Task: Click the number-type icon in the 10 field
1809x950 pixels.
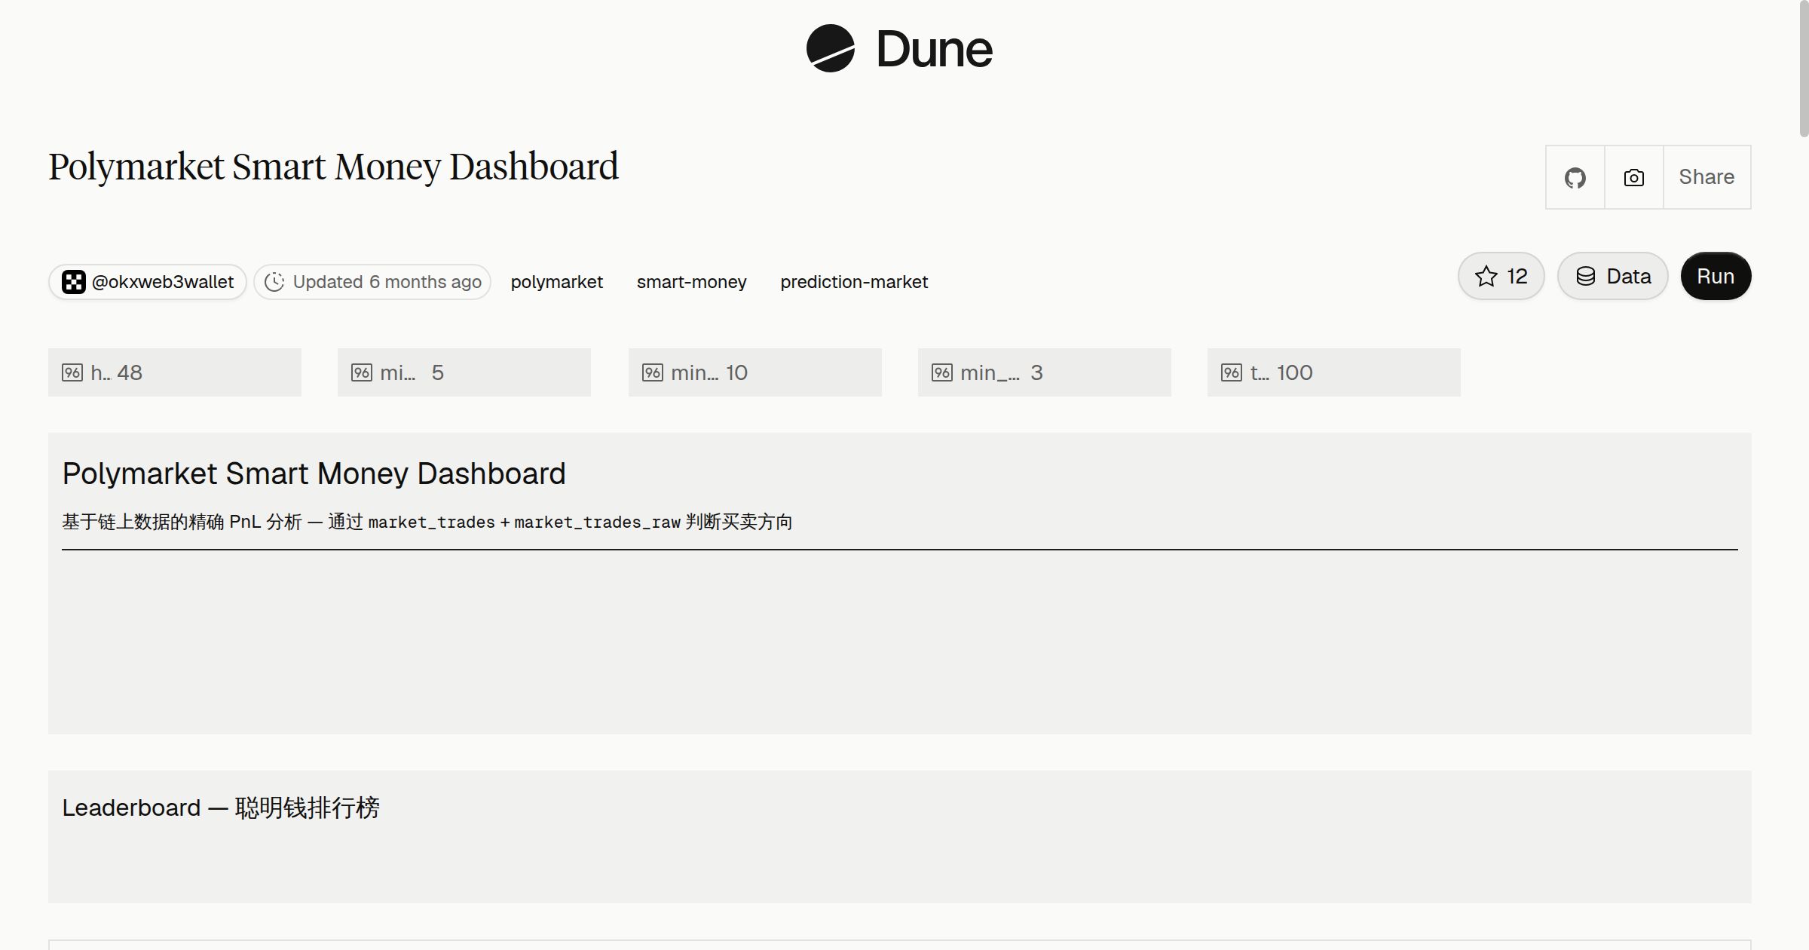Action: click(653, 372)
